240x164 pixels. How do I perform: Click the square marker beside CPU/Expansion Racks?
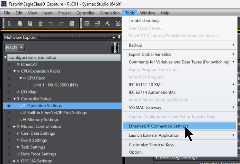9,71
